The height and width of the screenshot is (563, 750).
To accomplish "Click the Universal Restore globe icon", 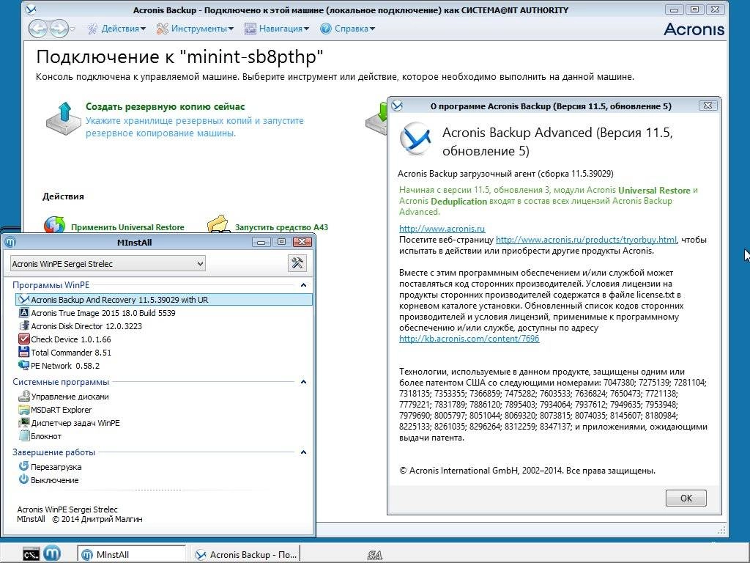I will (54, 224).
